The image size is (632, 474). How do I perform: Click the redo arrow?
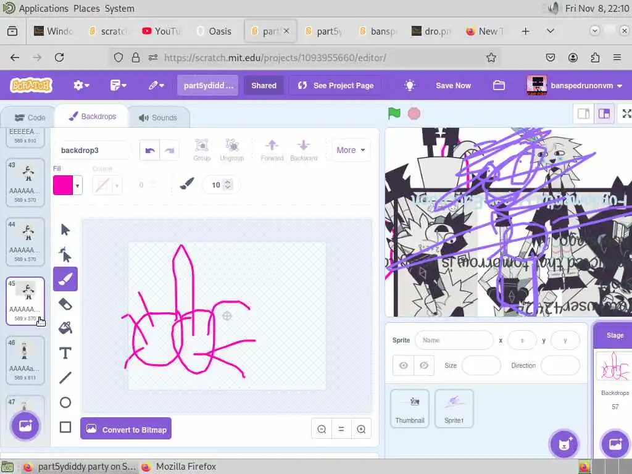(x=169, y=151)
